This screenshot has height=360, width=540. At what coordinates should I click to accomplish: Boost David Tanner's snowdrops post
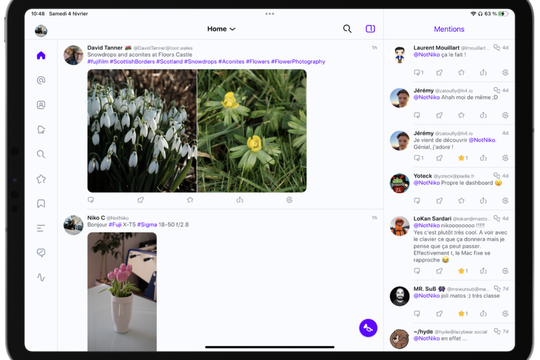coord(140,200)
